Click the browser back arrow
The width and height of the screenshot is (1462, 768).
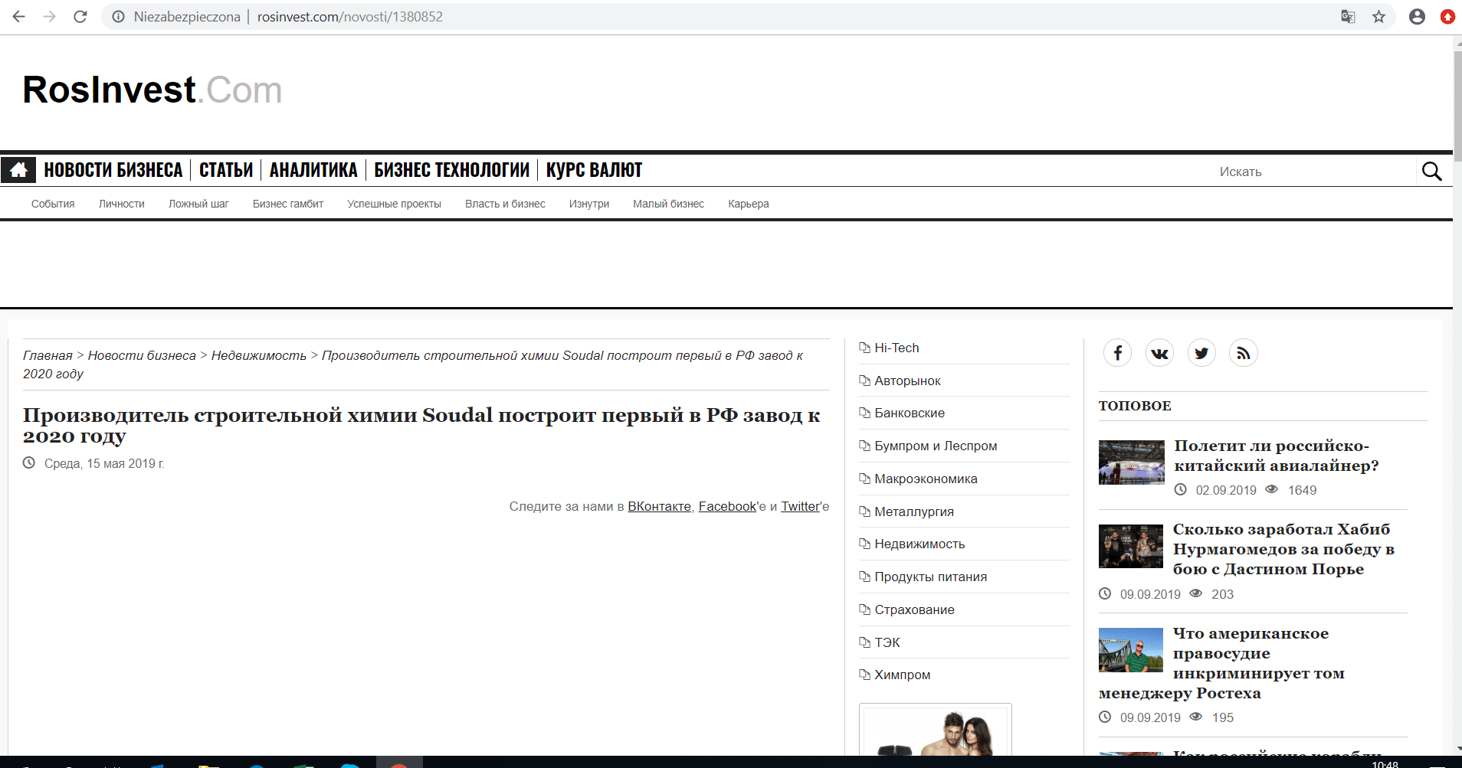[x=19, y=17]
